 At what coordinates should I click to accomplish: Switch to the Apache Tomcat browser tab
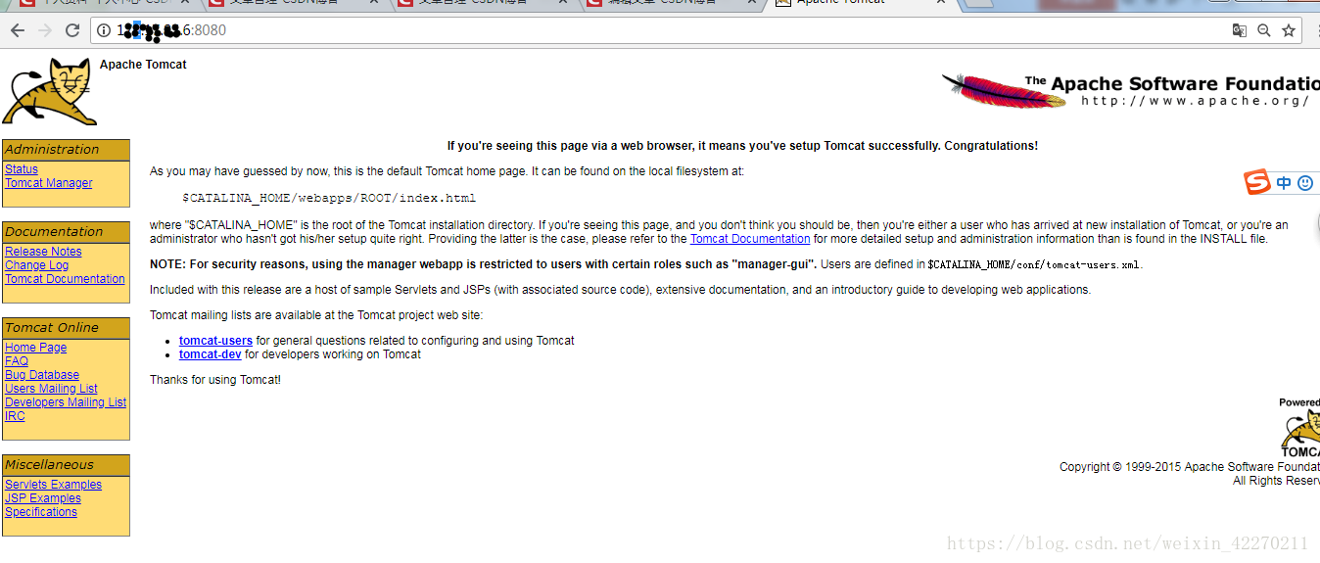tap(862, 3)
